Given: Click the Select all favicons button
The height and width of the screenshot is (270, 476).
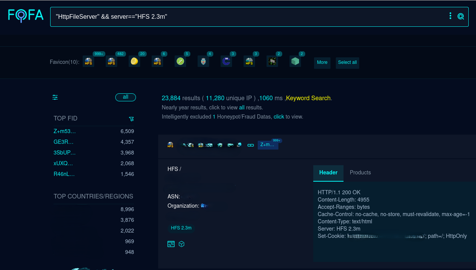Looking at the screenshot, I should 347,62.
